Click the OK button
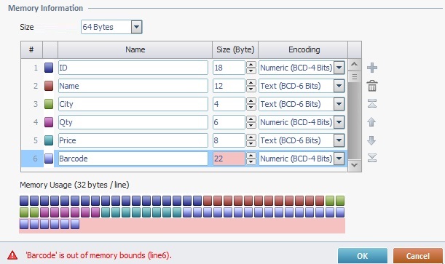The height and width of the screenshot is (264, 445). (x=363, y=256)
